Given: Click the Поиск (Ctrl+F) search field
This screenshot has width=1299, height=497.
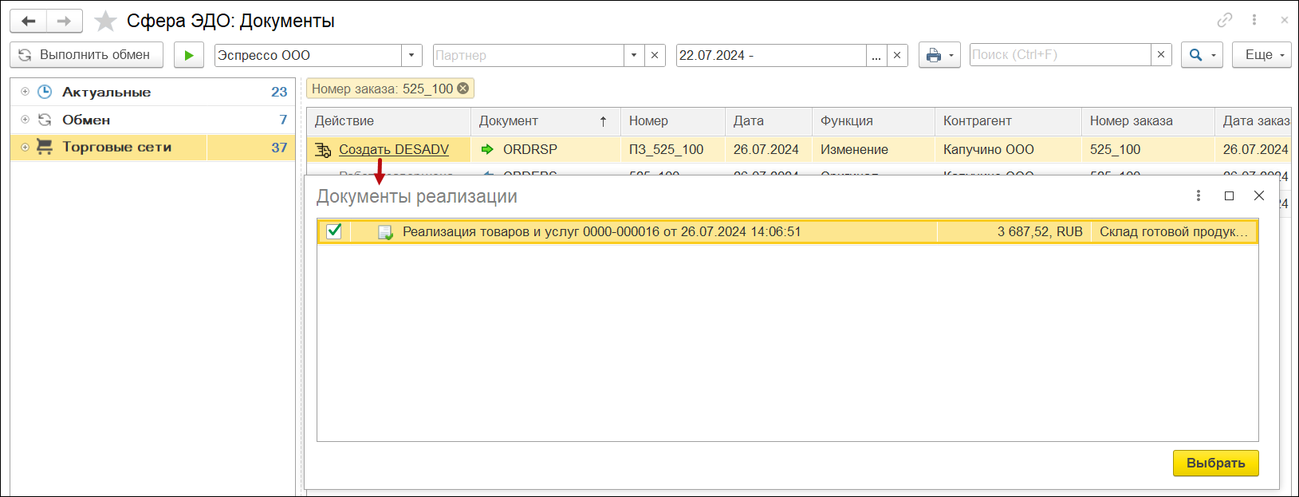Looking at the screenshot, I should click(x=1060, y=55).
